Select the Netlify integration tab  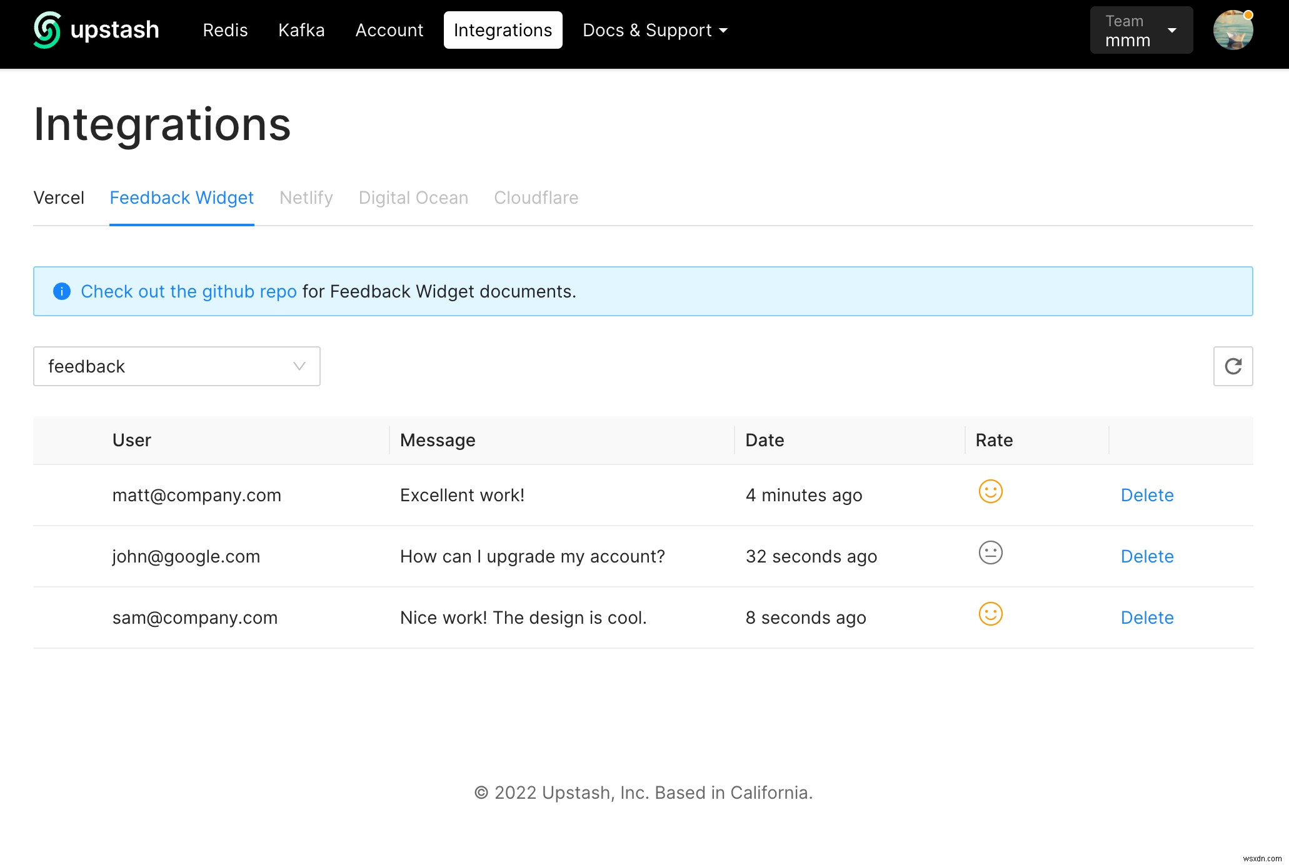306,197
